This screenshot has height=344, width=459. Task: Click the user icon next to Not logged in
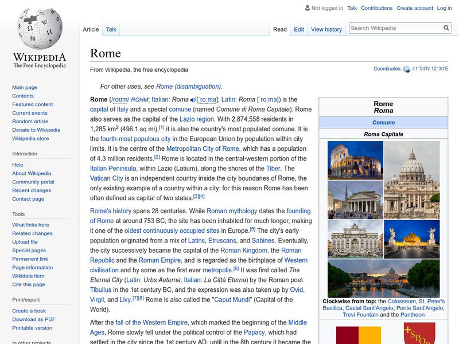307,9
